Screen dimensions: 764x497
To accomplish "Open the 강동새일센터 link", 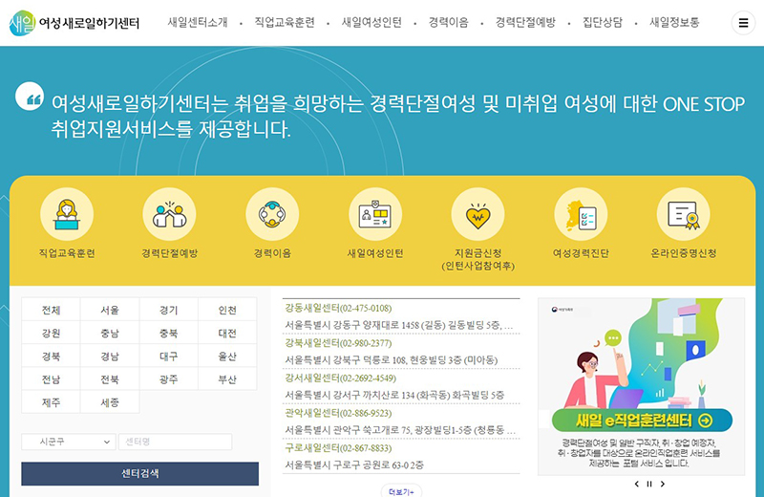I will coord(337,308).
